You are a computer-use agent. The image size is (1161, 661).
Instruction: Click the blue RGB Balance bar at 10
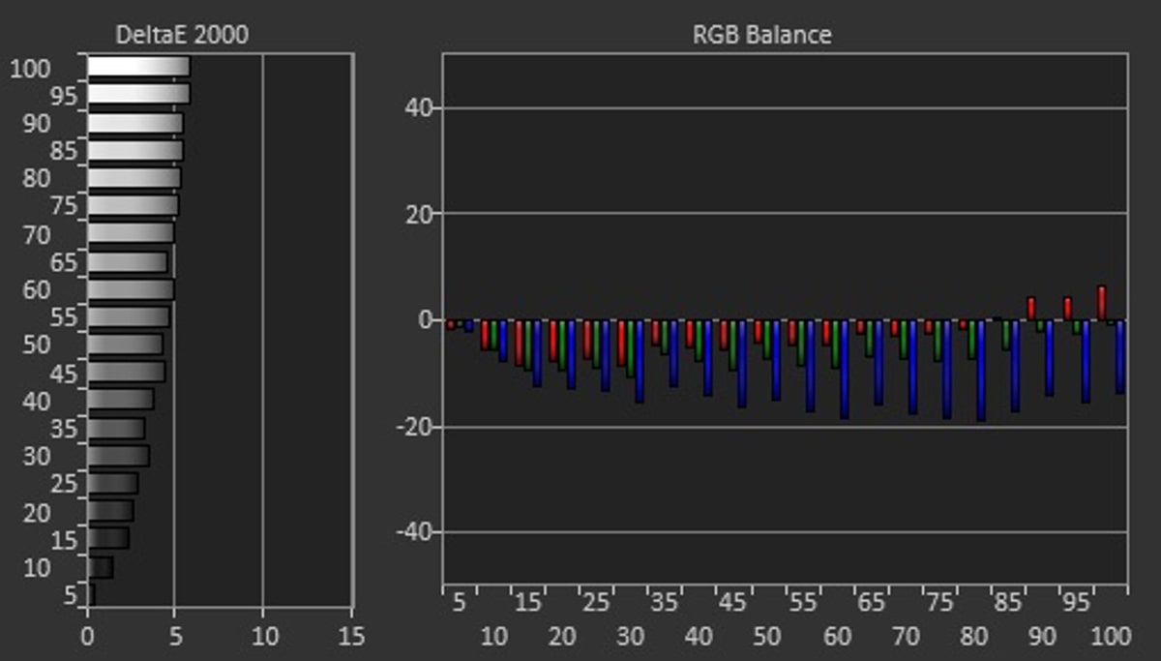503,342
